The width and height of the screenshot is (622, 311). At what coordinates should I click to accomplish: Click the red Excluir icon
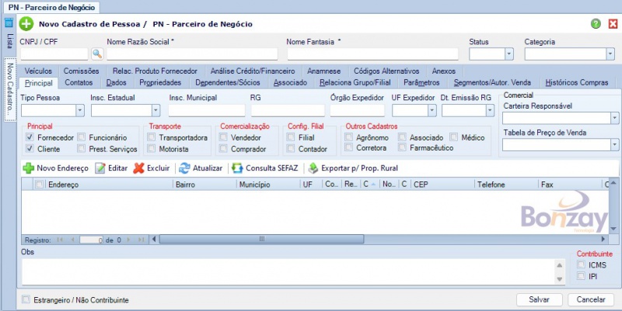point(139,168)
